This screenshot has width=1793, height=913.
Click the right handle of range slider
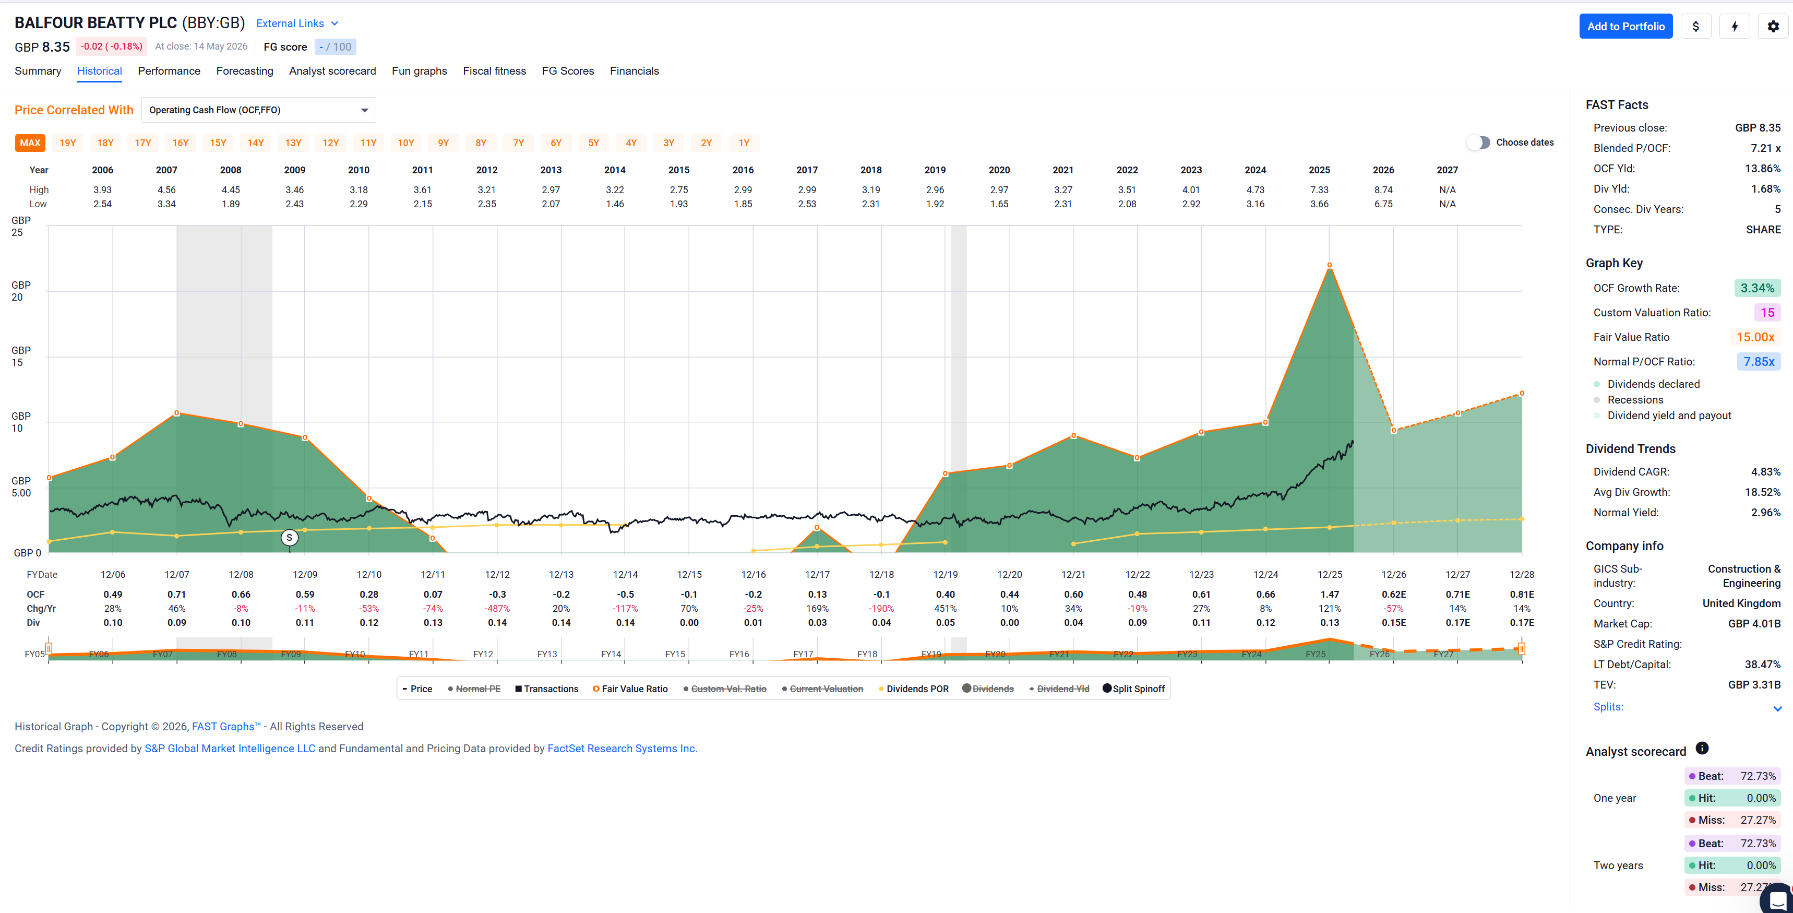(x=1522, y=649)
